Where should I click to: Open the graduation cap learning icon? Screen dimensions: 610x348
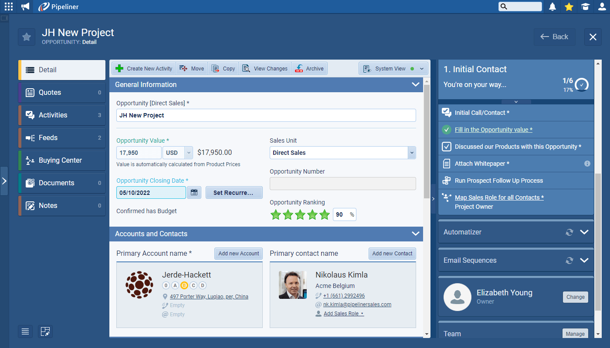pyautogui.click(x=585, y=7)
